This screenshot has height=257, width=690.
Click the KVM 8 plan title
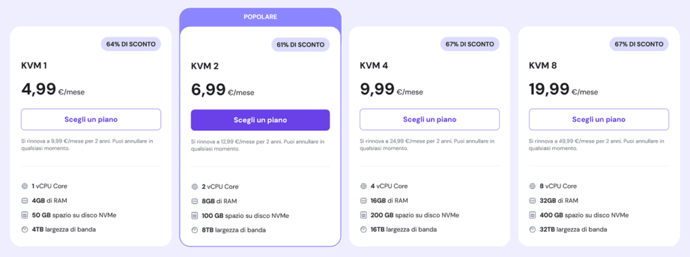(542, 66)
